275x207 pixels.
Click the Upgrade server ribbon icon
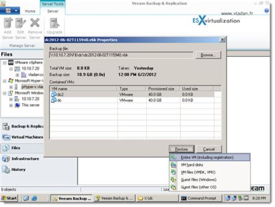pyautogui.click(x=55, y=26)
